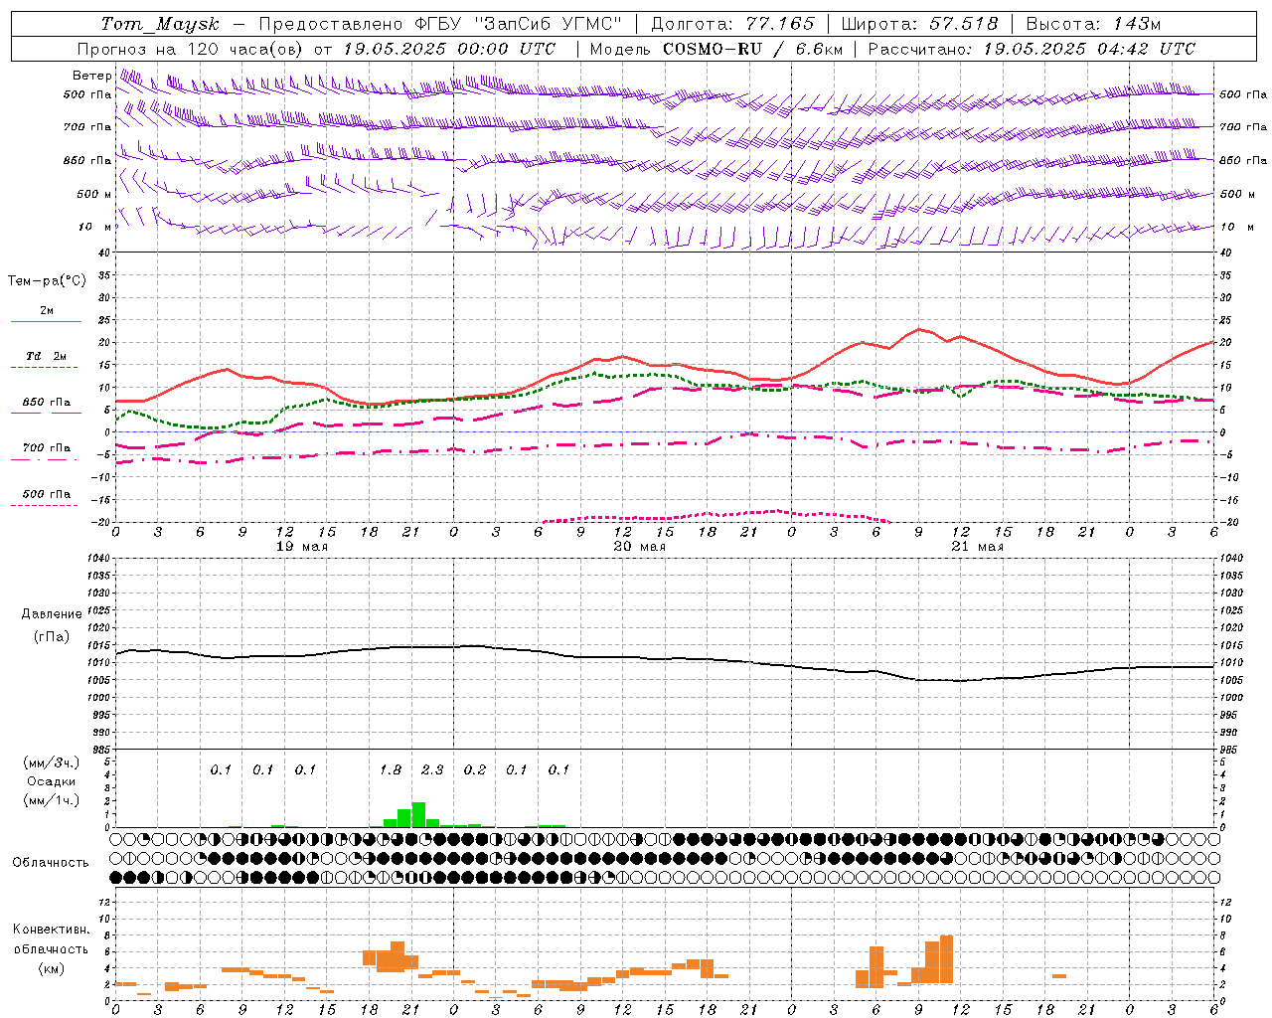Select the 20 мая date label
The height and width of the screenshot is (1018, 1272).
click(x=639, y=547)
